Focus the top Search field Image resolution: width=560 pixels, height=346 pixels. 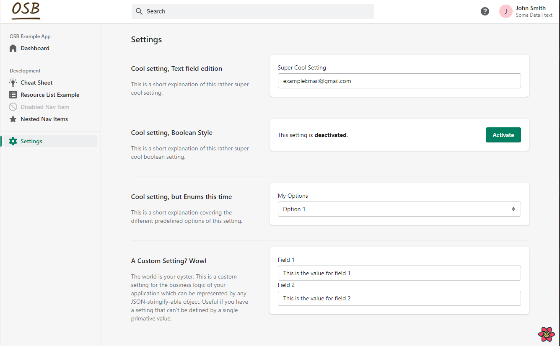tap(253, 11)
